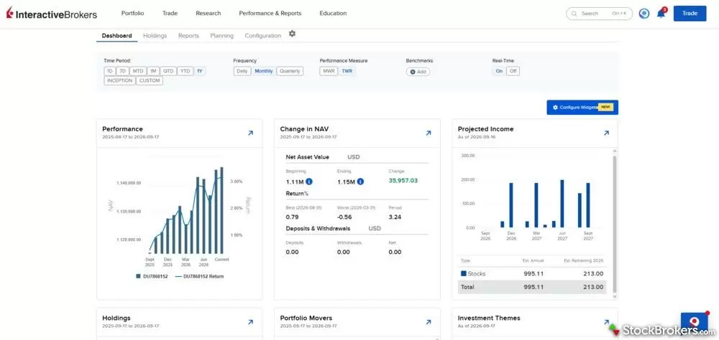Switch to the Reports tab
This screenshot has width=719, height=340.
click(188, 36)
